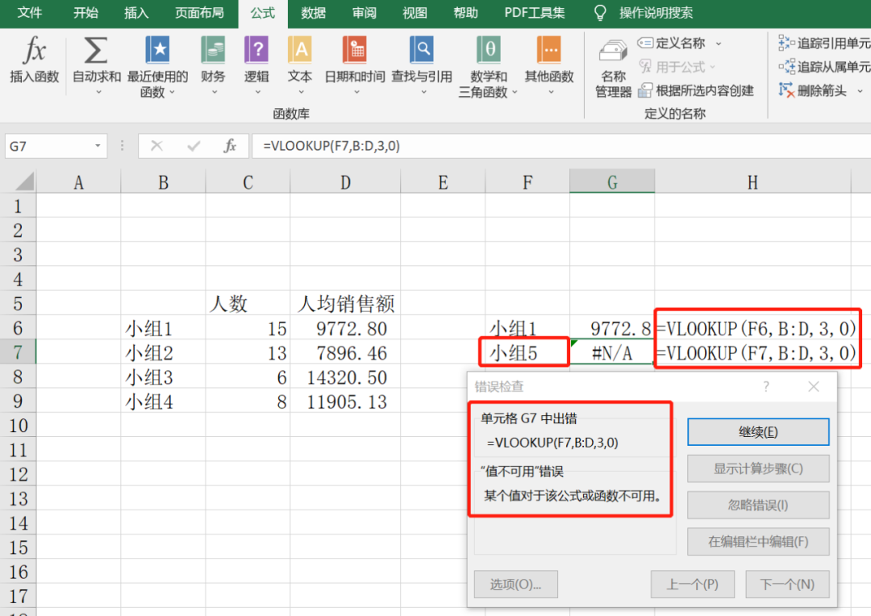Open the More Functions (其他函数) library
The image size is (871, 616).
[549, 64]
